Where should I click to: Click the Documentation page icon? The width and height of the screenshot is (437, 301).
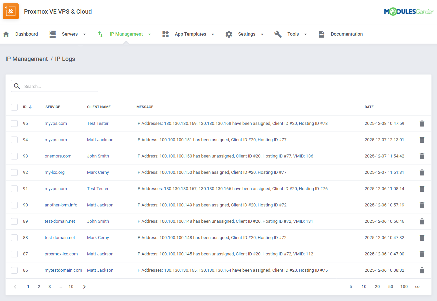(x=321, y=34)
